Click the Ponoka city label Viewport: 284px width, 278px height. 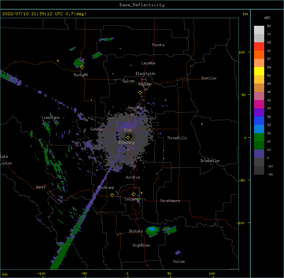[x=158, y=45]
